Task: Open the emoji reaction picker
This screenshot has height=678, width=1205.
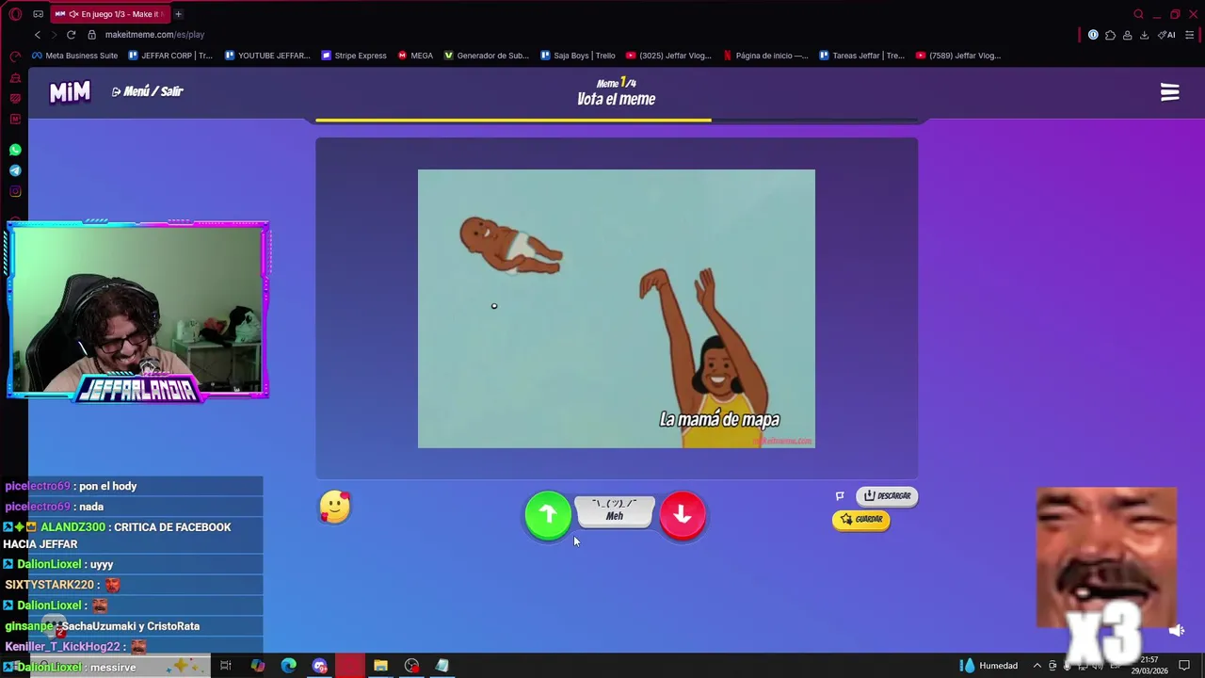Action: 335,508
